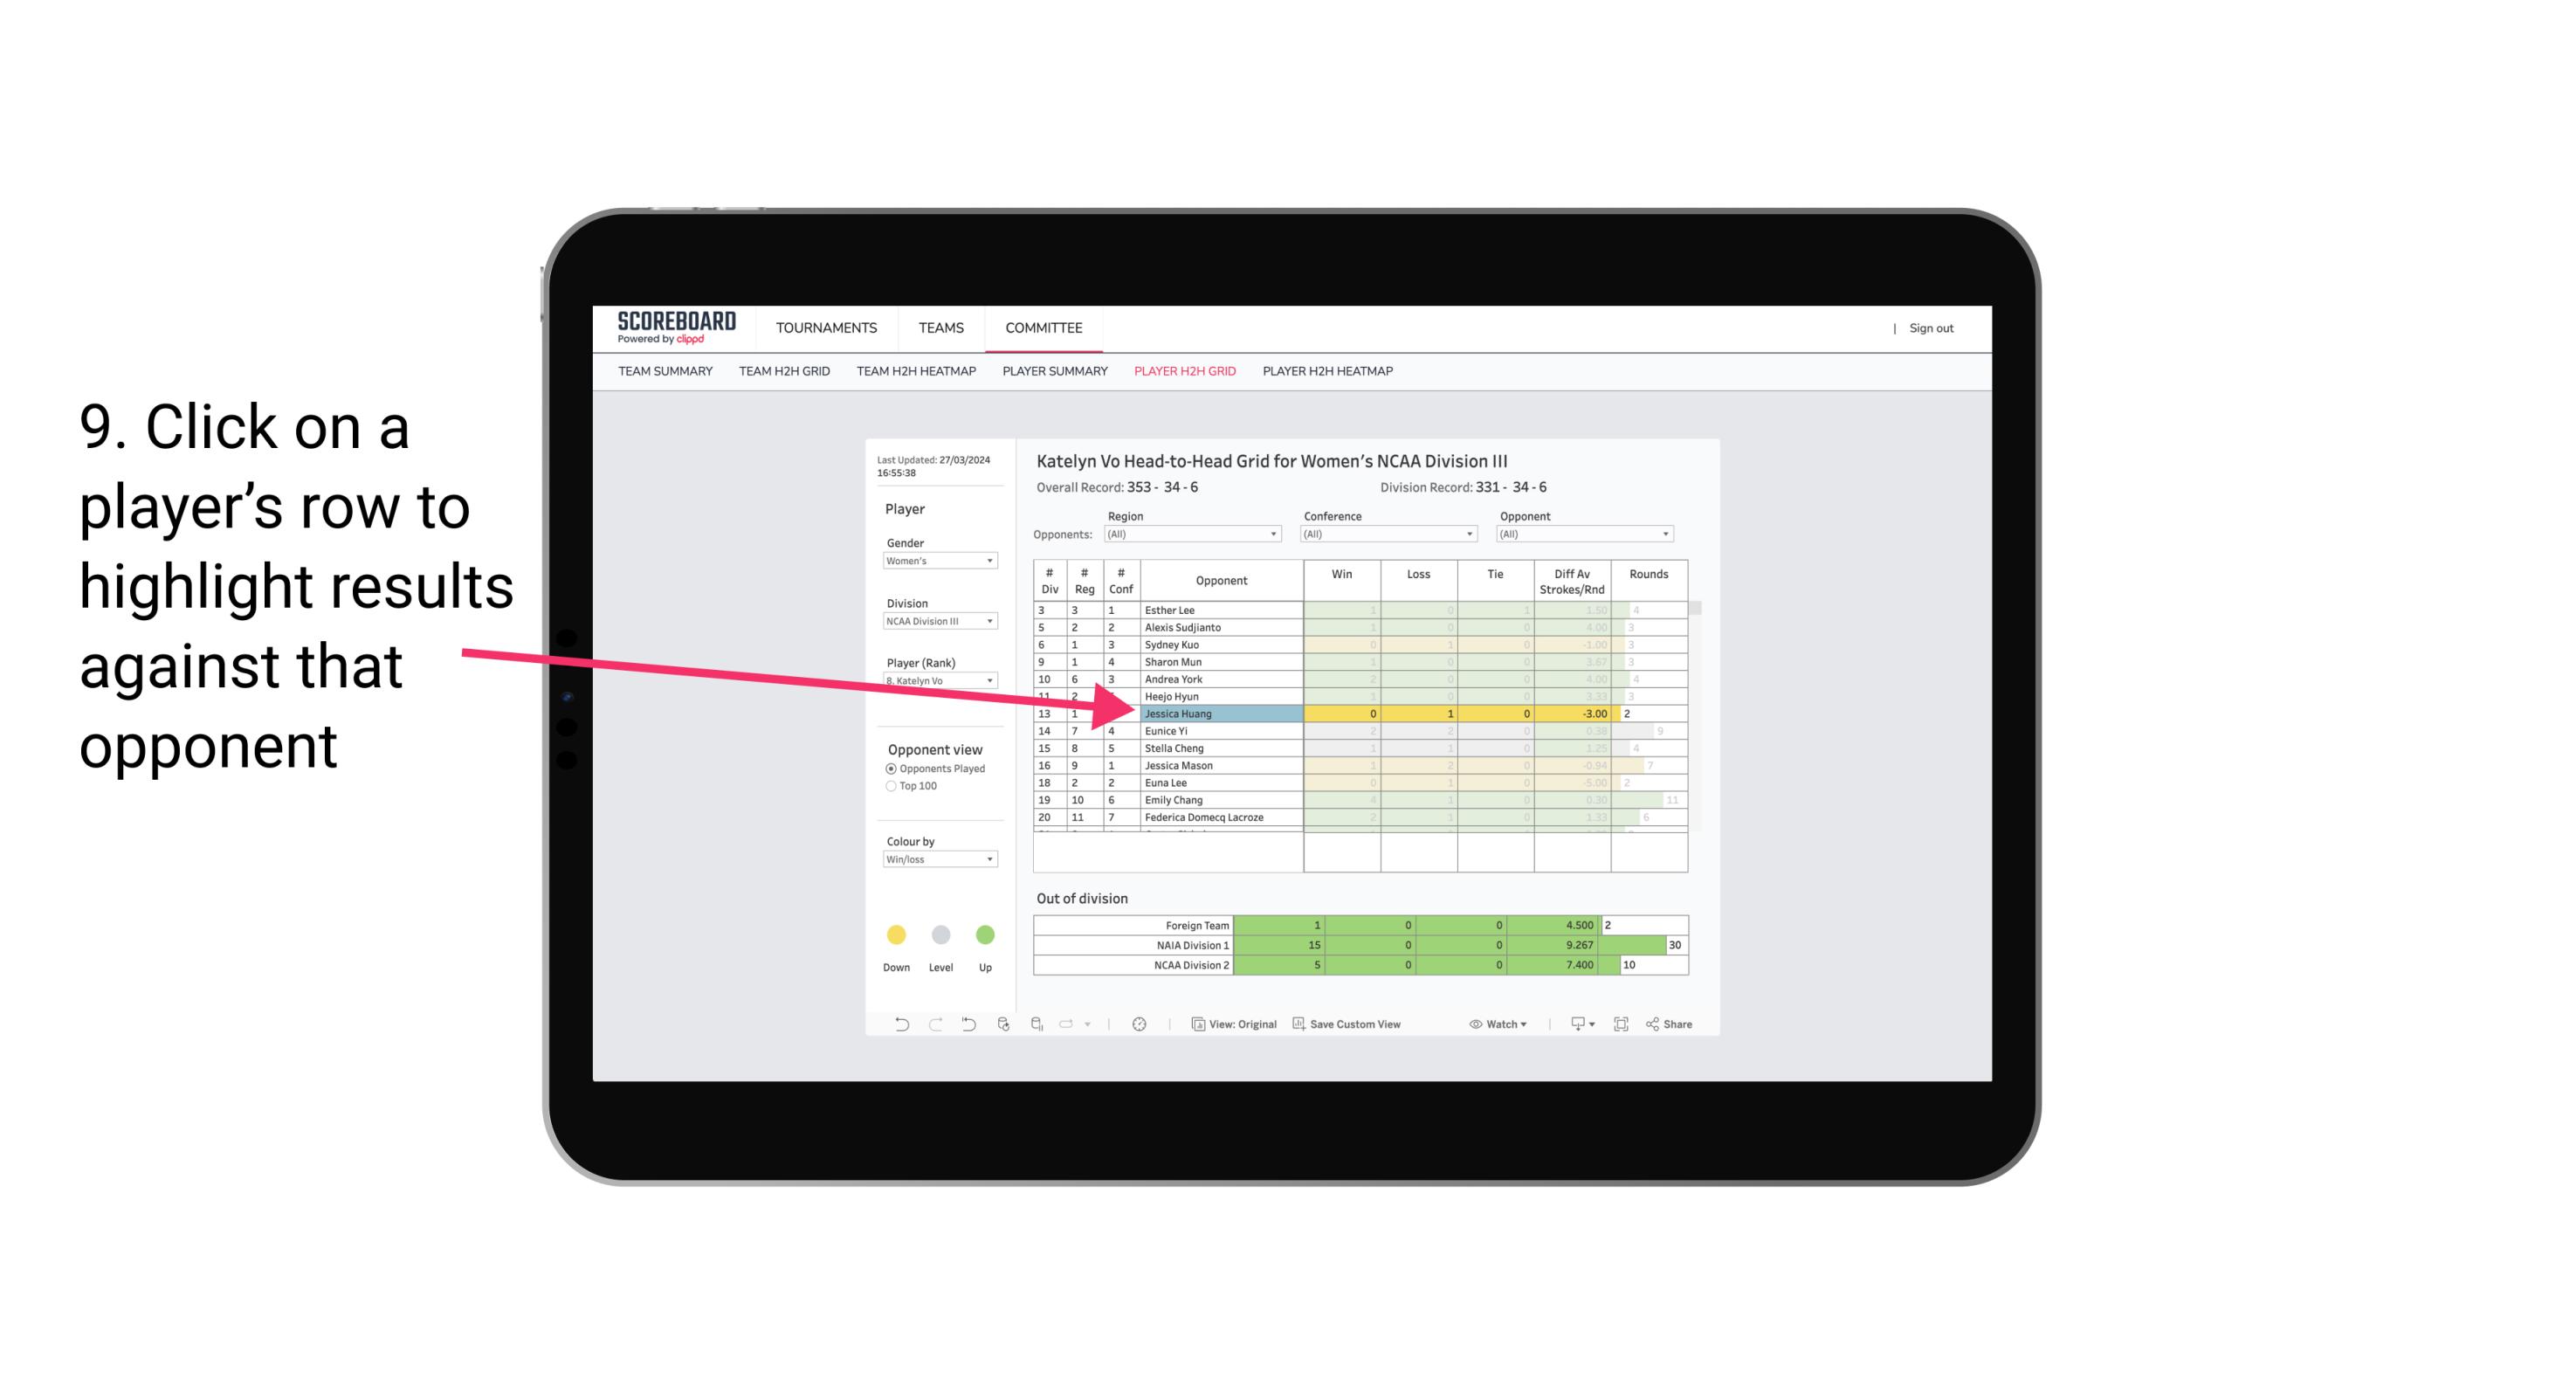This screenshot has width=2576, height=1386.
Task: Switch to Player H2H Heatmap tab
Action: tap(1329, 372)
